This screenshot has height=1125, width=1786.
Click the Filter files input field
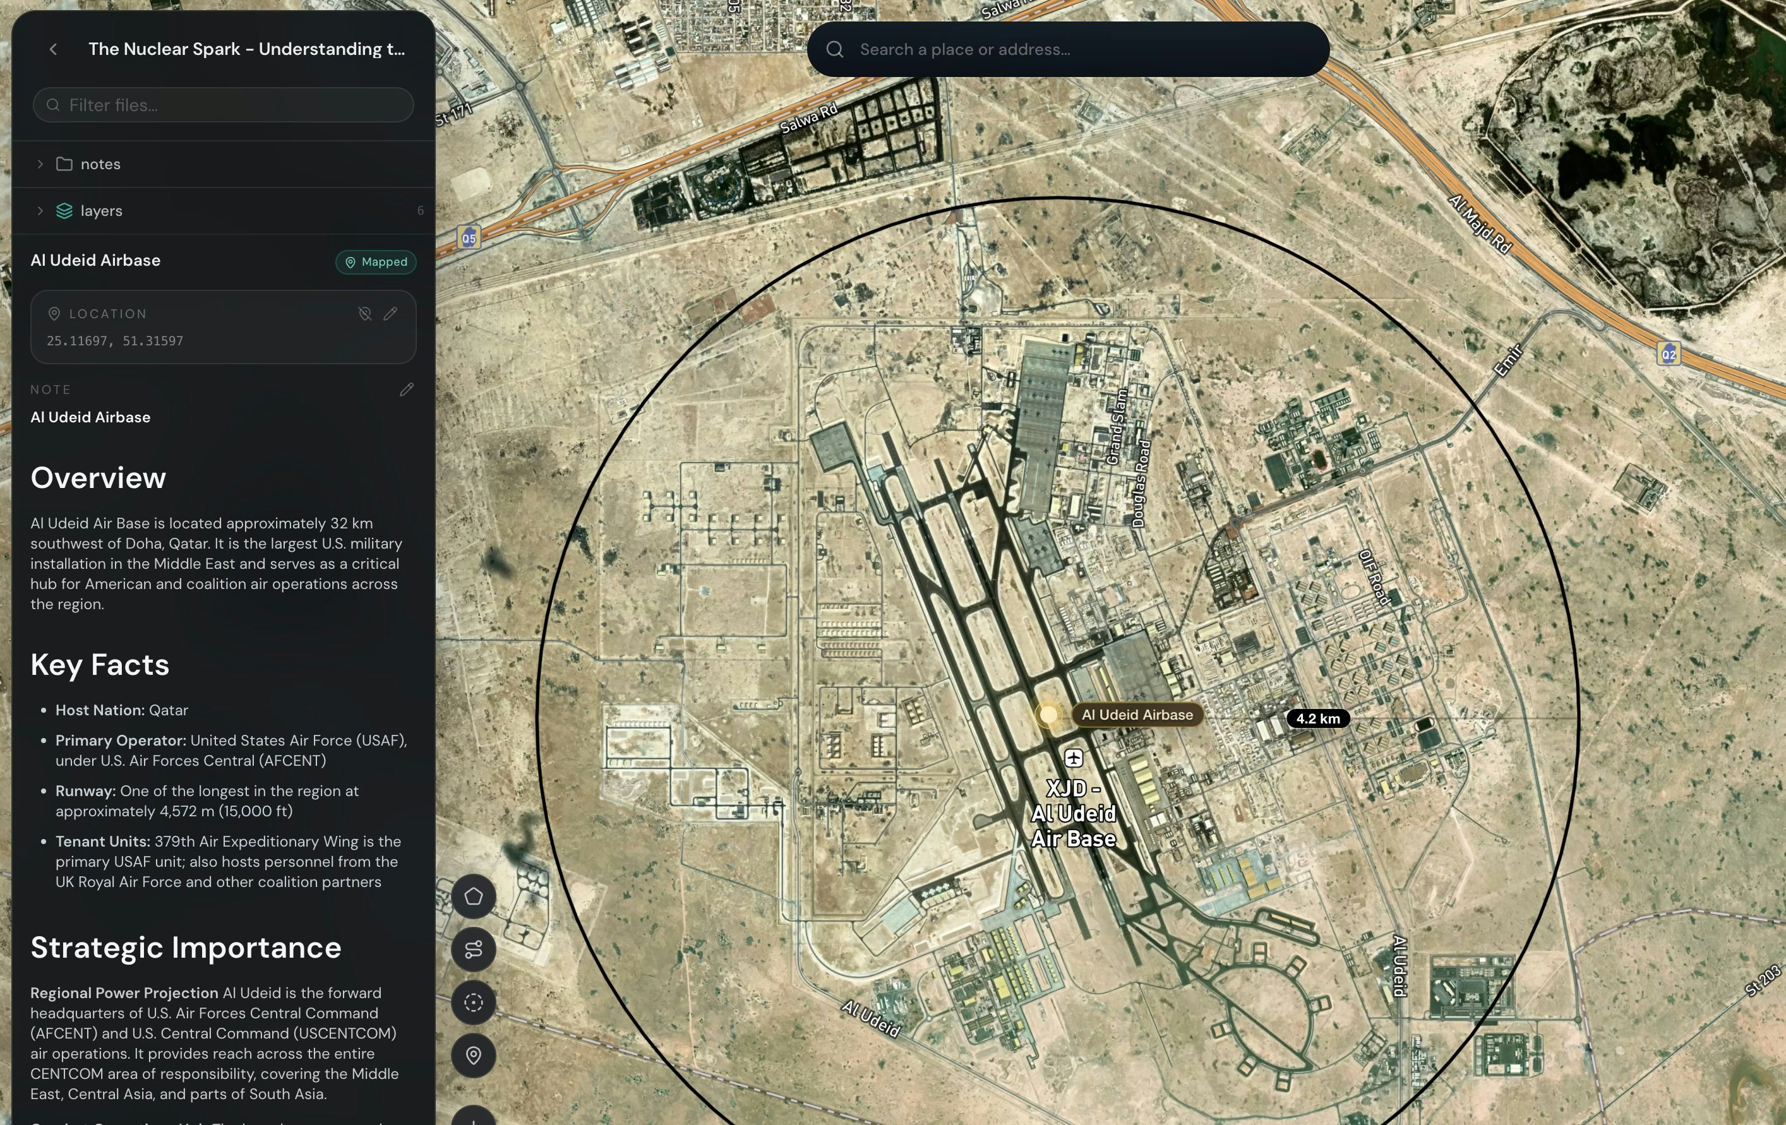click(x=224, y=105)
